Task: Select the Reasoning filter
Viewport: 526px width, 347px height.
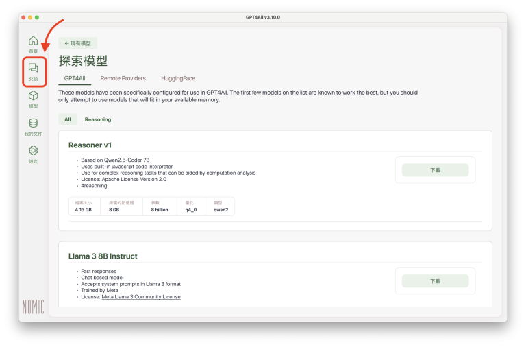Action: pyautogui.click(x=98, y=119)
